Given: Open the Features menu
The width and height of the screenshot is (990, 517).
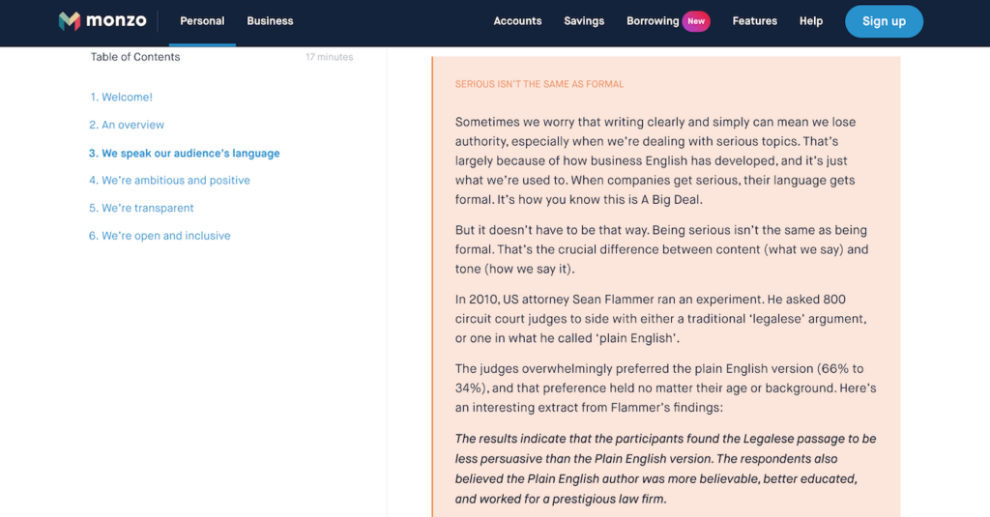Looking at the screenshot, I should [x=754, y=21].
